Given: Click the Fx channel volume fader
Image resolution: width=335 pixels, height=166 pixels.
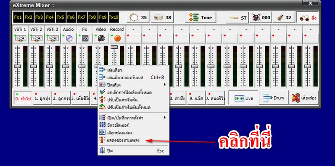Looking at the screenshot, I should 82,66.
